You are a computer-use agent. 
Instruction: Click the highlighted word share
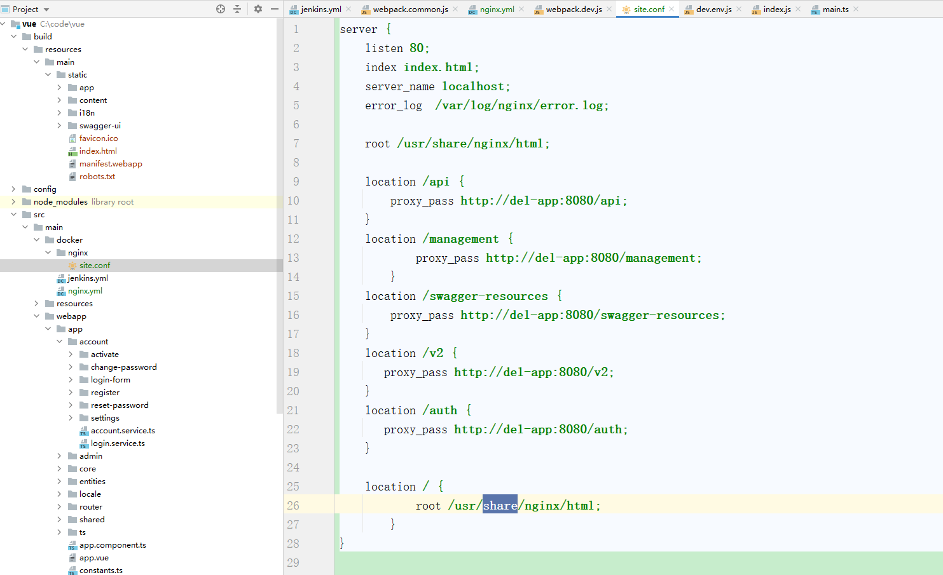(500, 506)
